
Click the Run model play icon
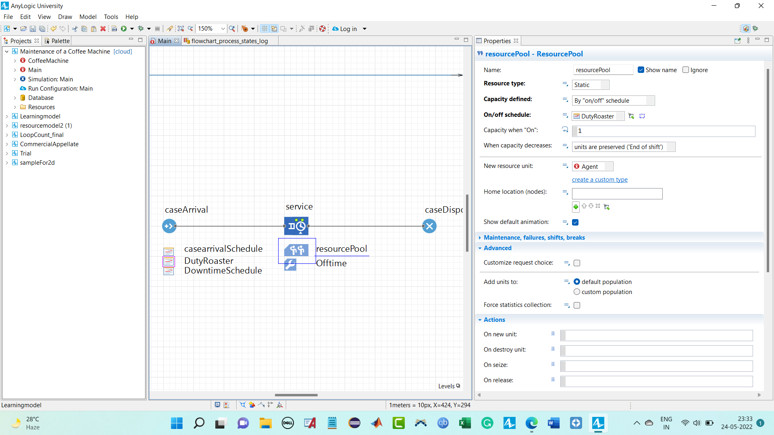click(124, 29)
